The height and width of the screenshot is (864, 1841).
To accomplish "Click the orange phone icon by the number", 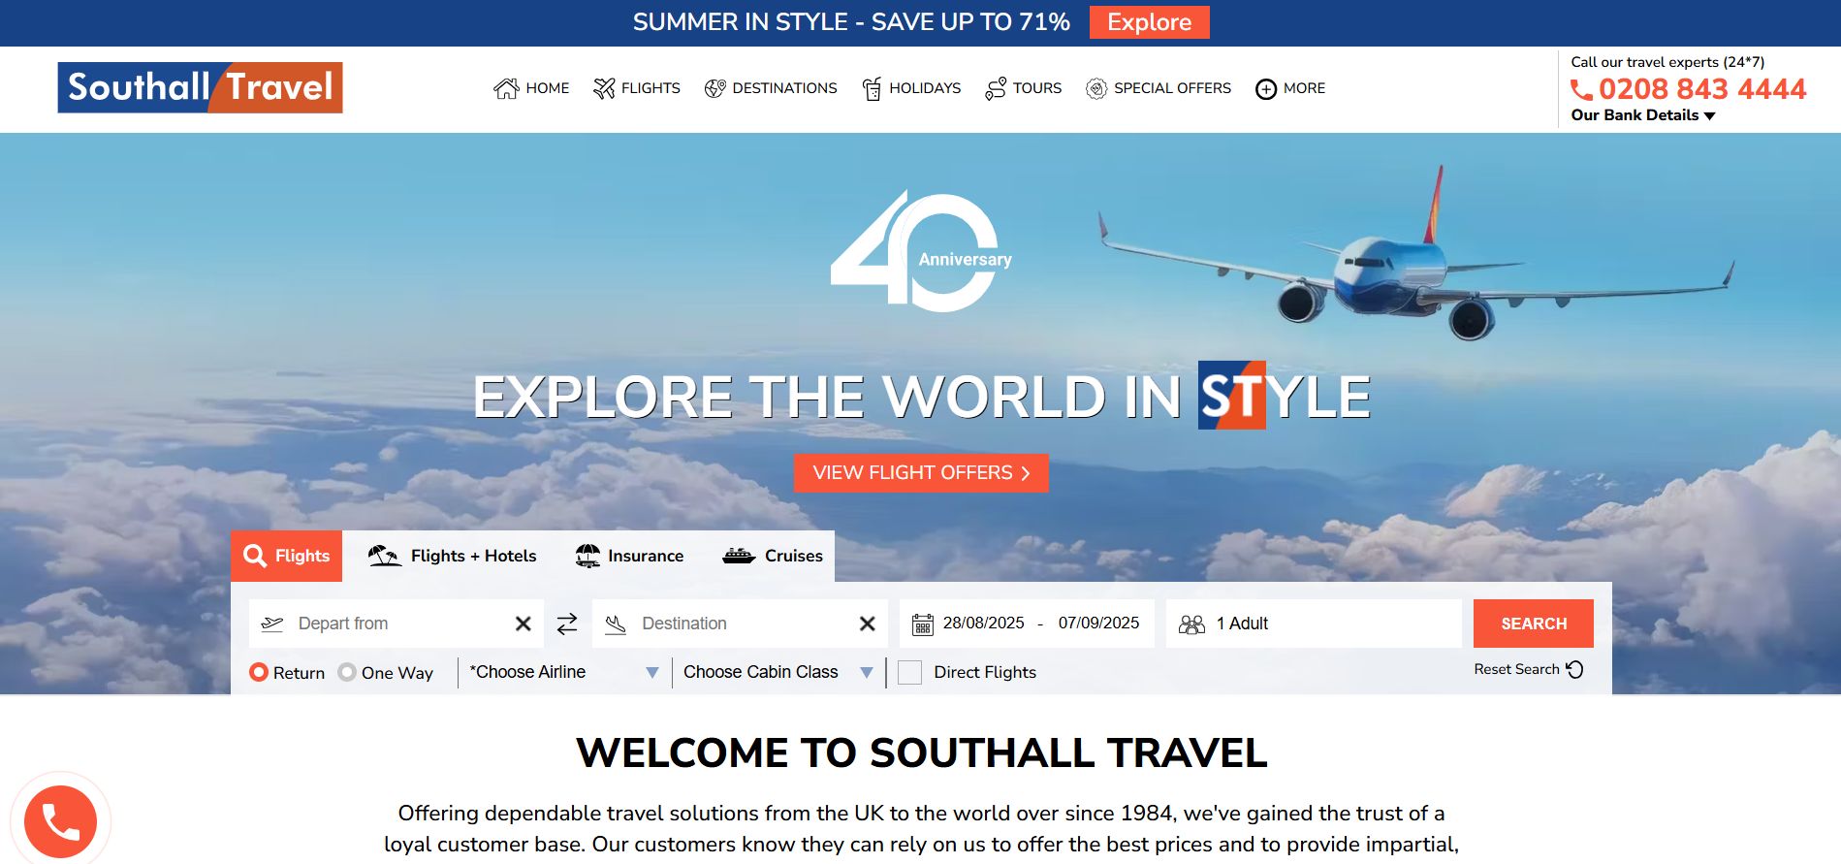I will coord(1581,90).
